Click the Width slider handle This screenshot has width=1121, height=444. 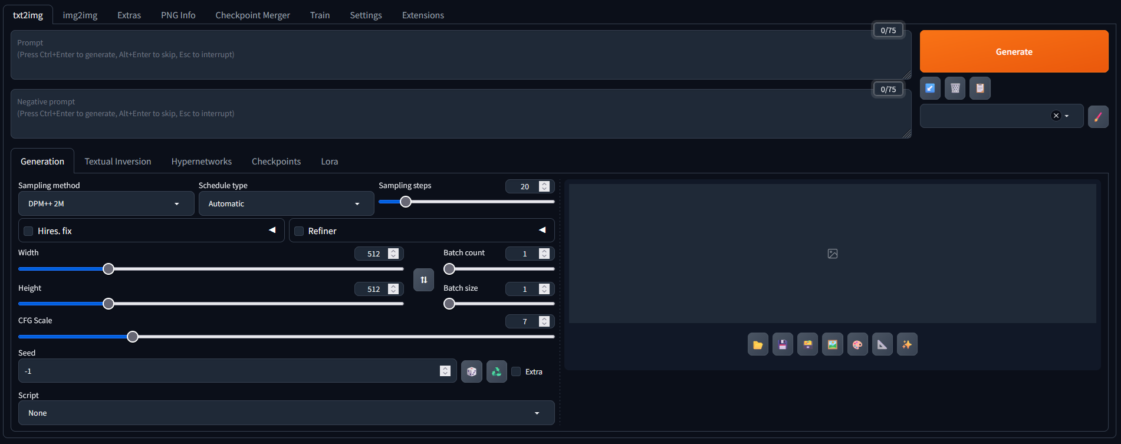109,269
